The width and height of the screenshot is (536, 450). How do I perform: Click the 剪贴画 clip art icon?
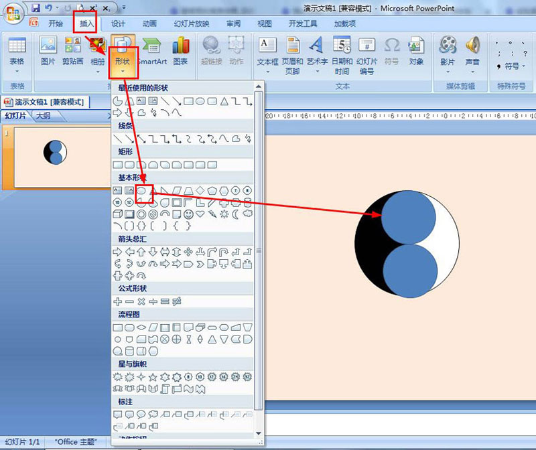[73, 51]
